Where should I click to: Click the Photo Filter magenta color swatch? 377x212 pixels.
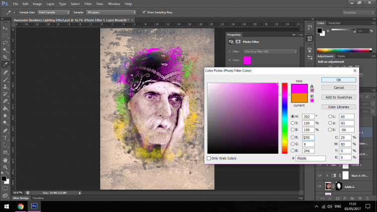[x=247, y=60]
